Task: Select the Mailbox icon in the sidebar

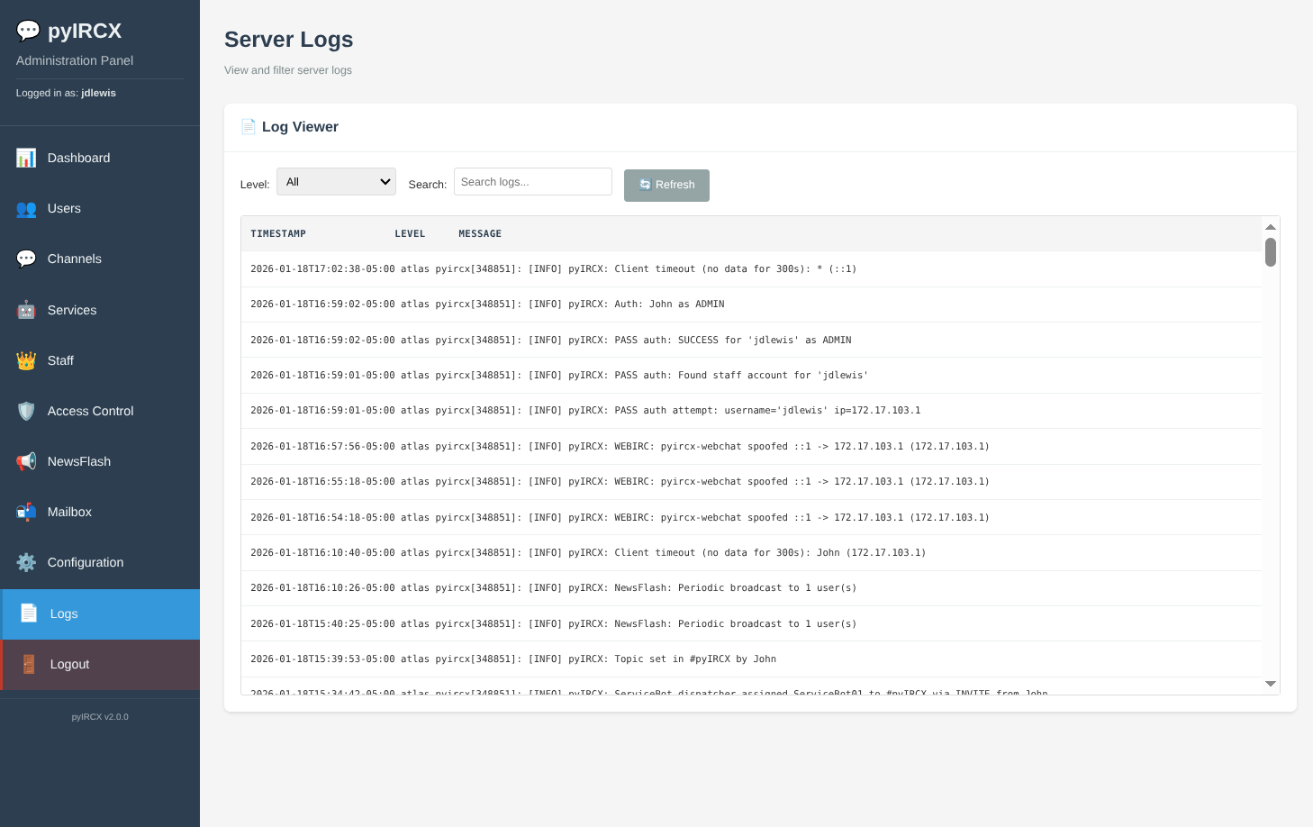Action: (x=26, y=512)
